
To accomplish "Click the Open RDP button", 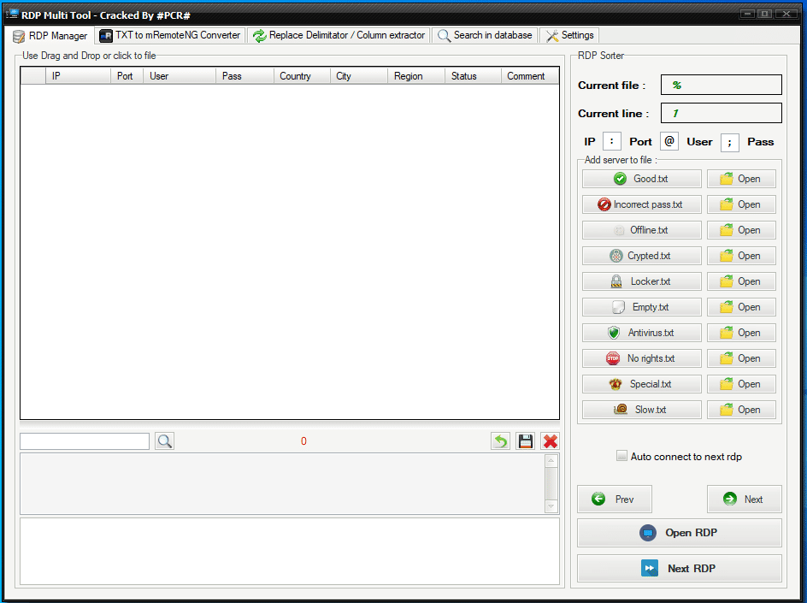I will [x=680, y=533].
